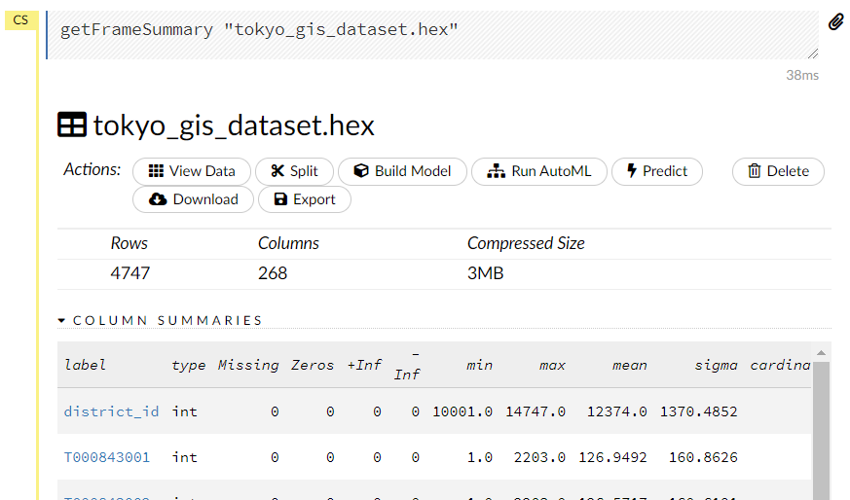Click the table icon beside the frame title
The image size is (850, 500).
tap(72, 125)
